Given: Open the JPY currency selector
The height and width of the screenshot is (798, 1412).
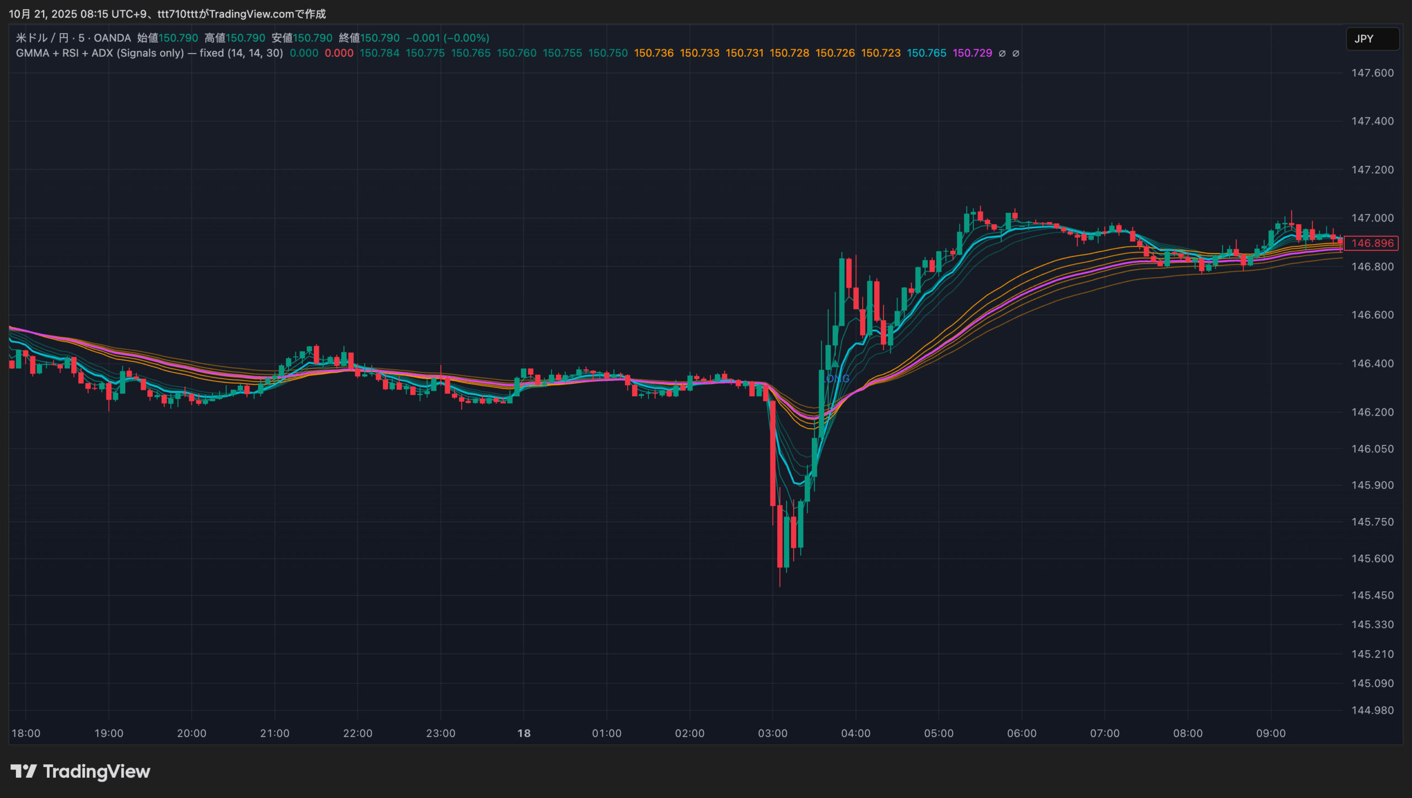Looking at the screenshot, I should (1372, 39).
